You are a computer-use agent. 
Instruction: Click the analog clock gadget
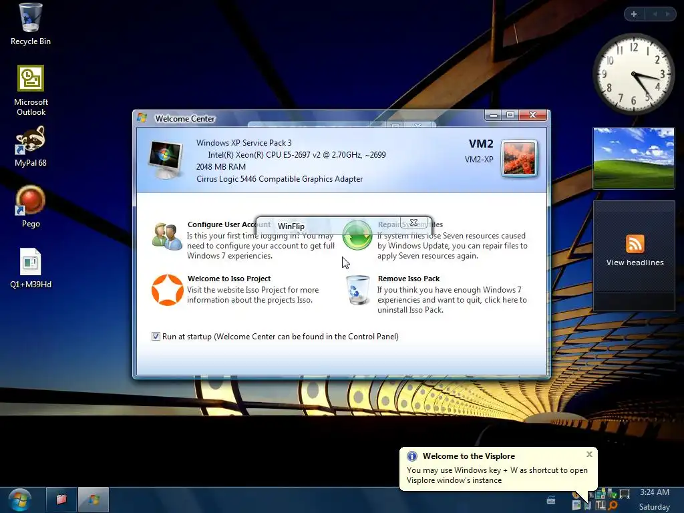(634, 74)
